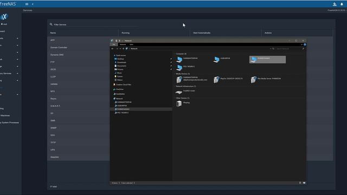
Task: Click Start Automatically column header
Action: [x=202, y=32]
